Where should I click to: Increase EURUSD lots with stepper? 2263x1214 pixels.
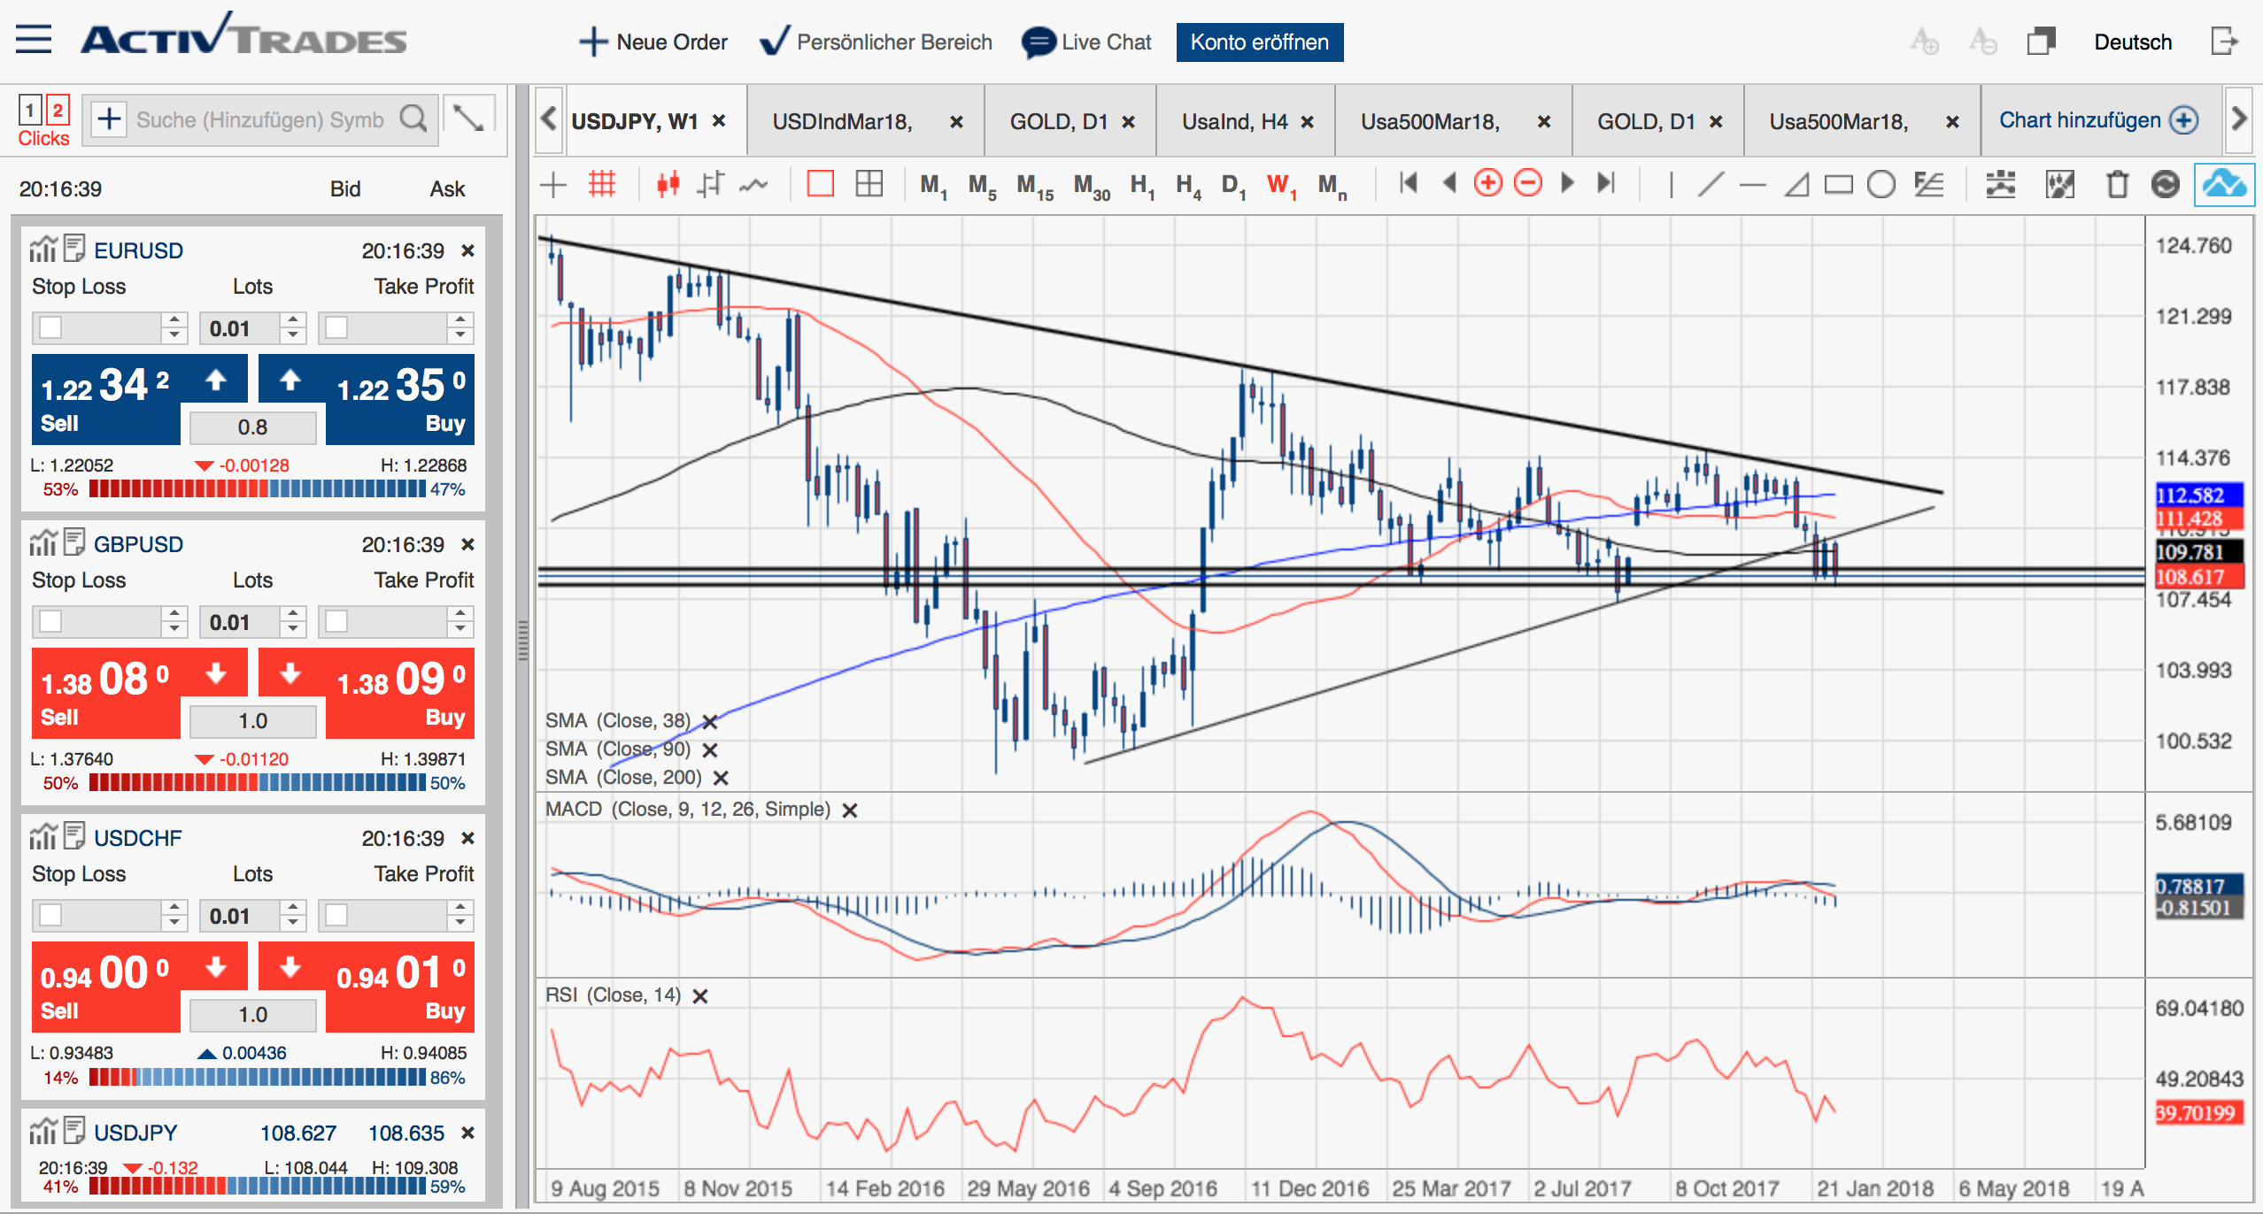pos(293,319)
